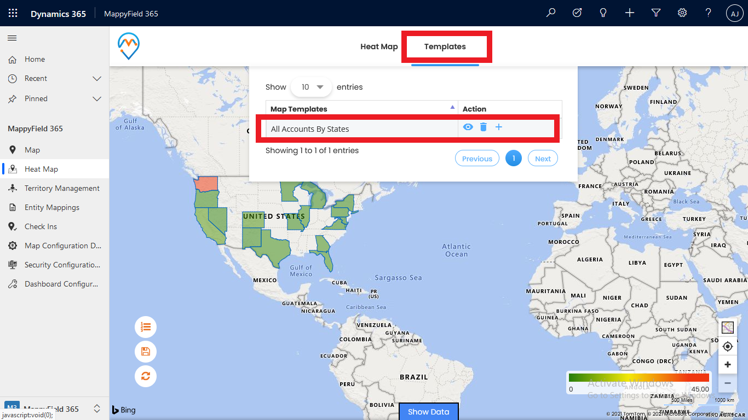
Task: Open the Show entries count dropdown
Action: (x=312, y=87)
